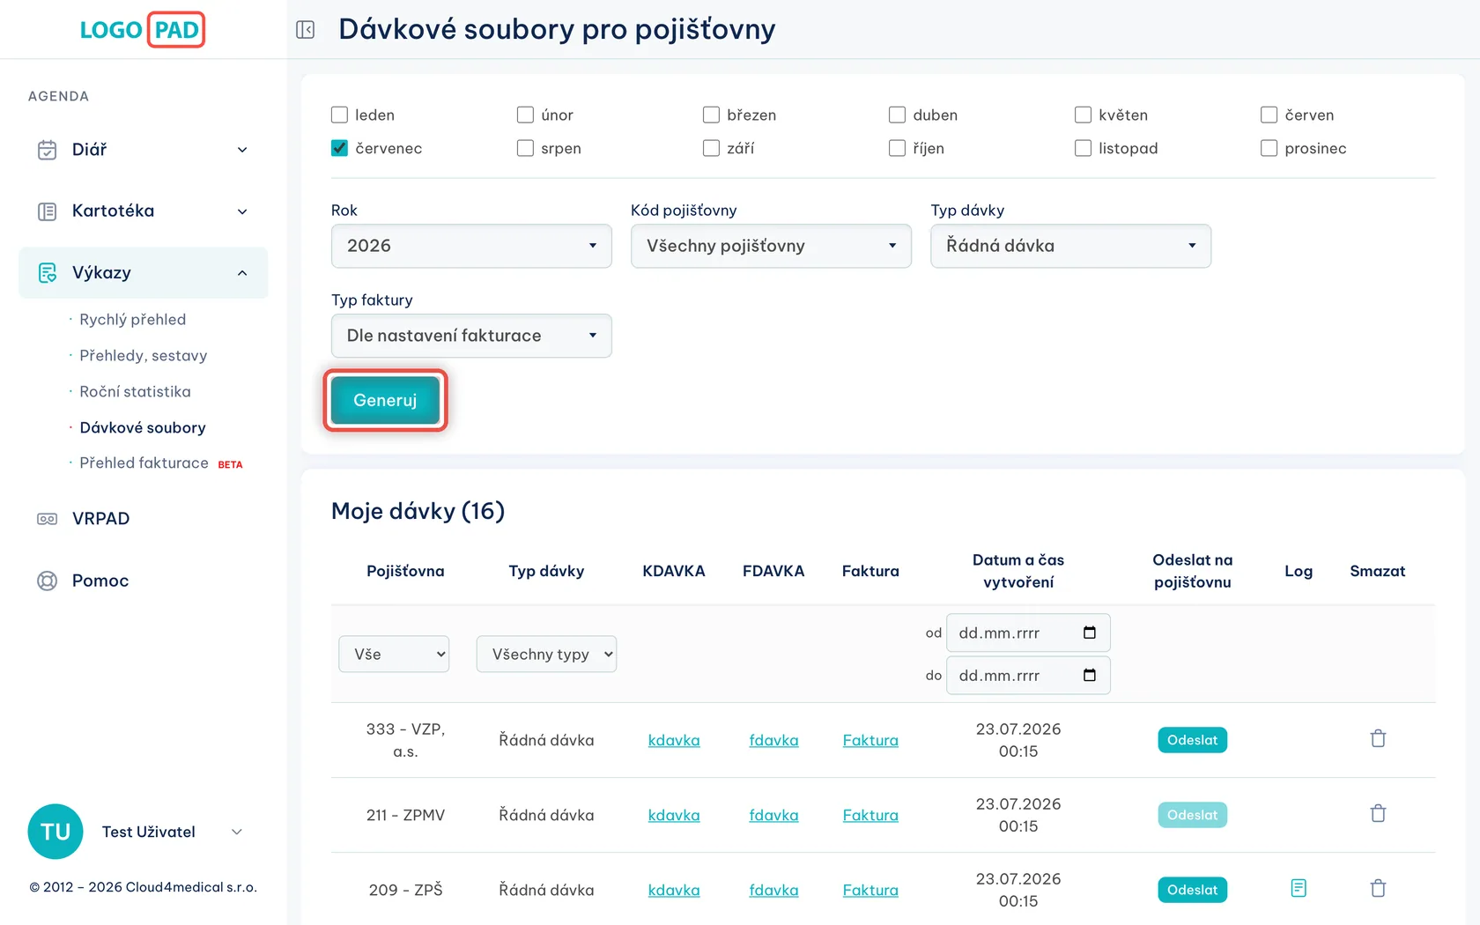The width and height of the screenshot is (1480, 925).
Task: Click the faded Odeslat button for 211 - ZPMV
Action: pos(1192,815)
